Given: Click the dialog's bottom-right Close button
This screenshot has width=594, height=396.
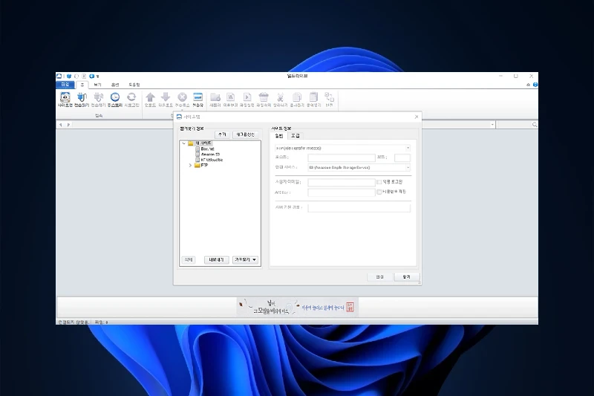Looking at the screenshot, I should pyautogui.click(x=406, y=277).
